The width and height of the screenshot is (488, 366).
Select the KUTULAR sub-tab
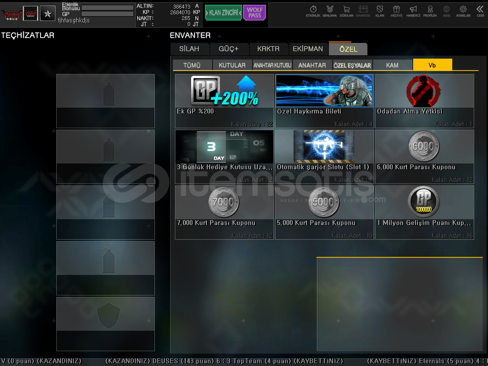click(232, 65)
